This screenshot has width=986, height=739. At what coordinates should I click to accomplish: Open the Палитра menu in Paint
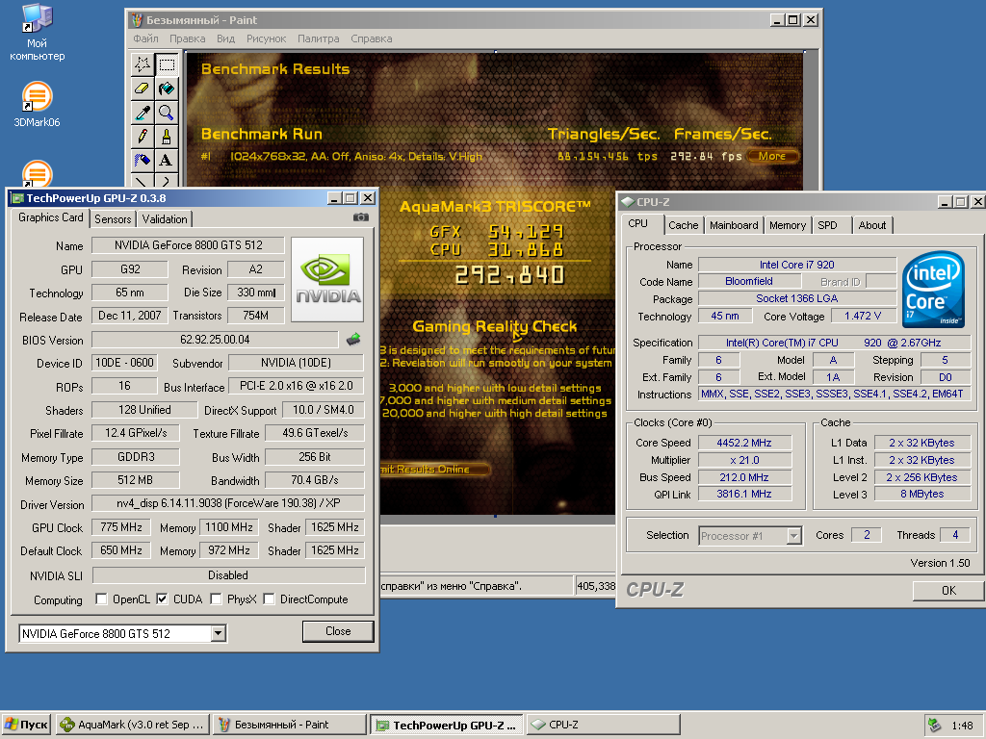[318, 38]
